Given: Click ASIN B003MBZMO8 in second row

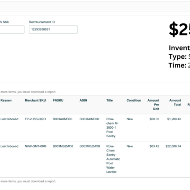Looking at the screenshot, I should click(x=90, y=146).
